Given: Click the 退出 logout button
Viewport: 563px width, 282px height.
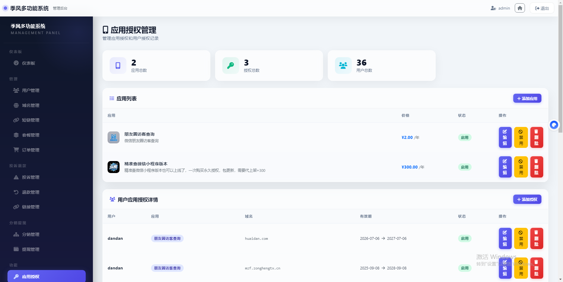Looking at the screenshot, I should [542, 8].
